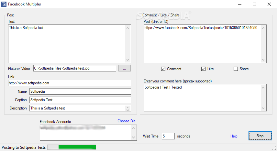Click the resize grip in status bar corner

(x=274, y=148)
